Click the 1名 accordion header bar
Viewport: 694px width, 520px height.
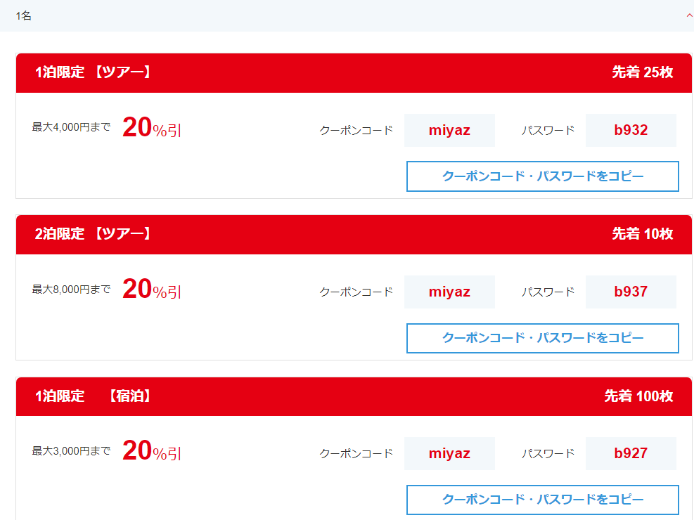[x=347, y=15]
